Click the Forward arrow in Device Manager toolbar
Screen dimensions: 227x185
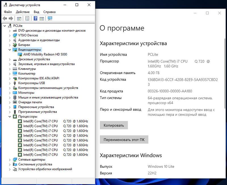click(x=11, y=19)
